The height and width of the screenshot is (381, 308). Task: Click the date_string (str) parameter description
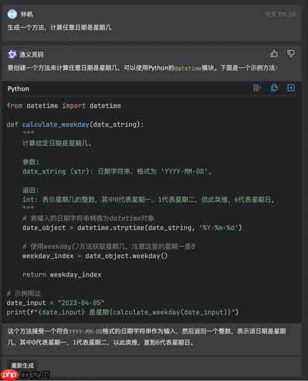pos(116,172)
